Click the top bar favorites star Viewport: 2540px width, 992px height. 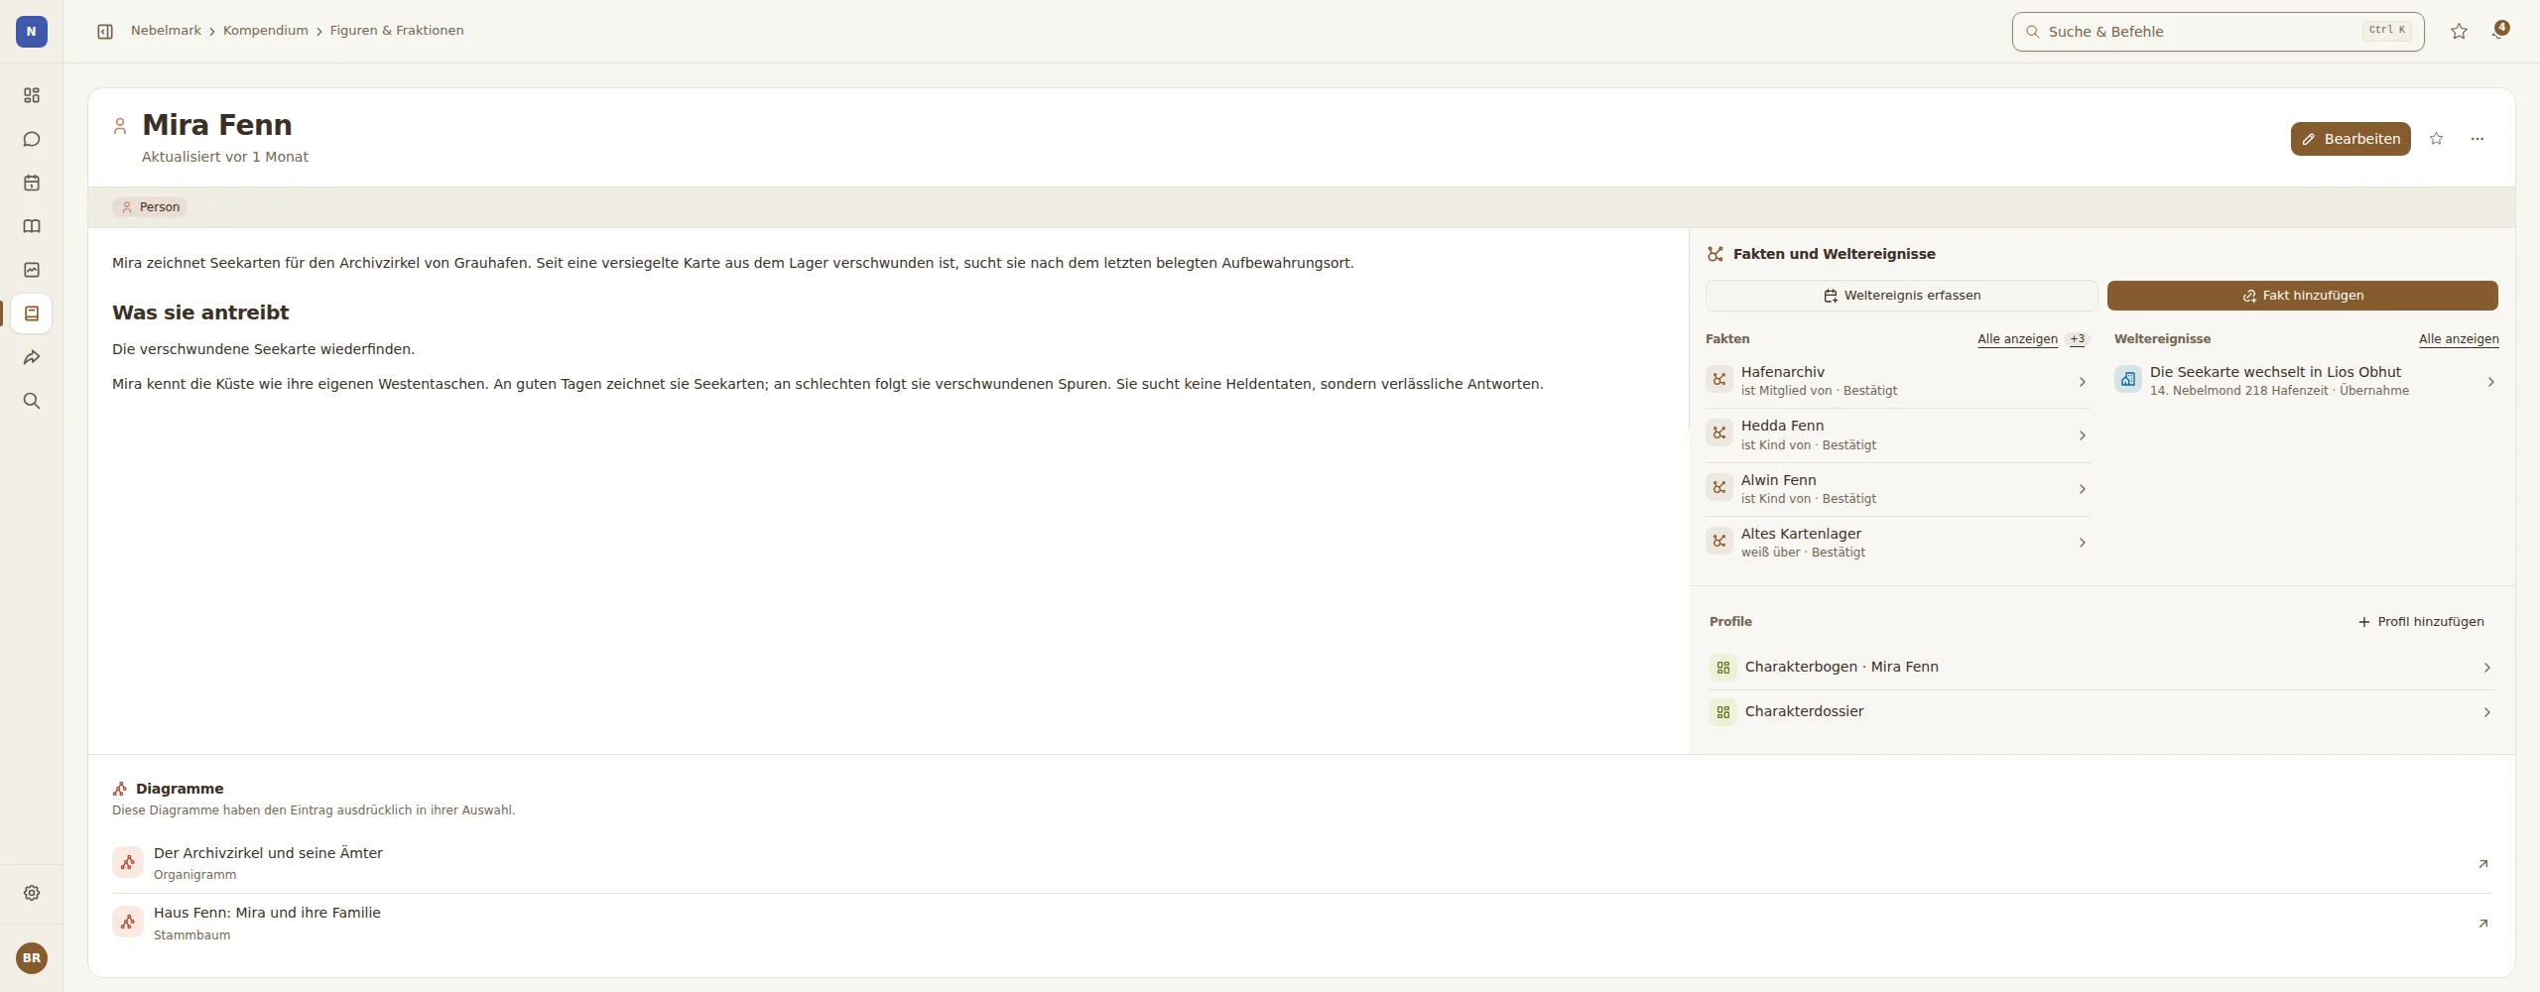coord(2459,32)
